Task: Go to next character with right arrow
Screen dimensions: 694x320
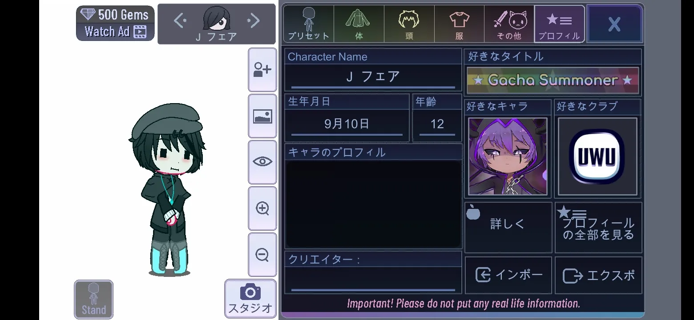Action: tap(253, 20)
